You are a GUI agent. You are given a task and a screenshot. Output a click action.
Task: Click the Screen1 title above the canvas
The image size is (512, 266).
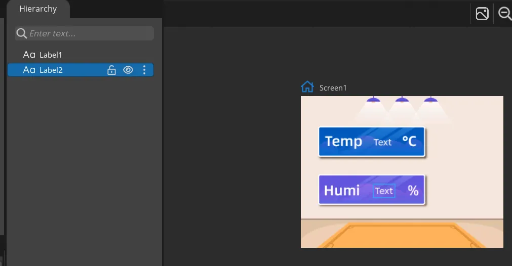pyautogui.click(x=333, y=88)
